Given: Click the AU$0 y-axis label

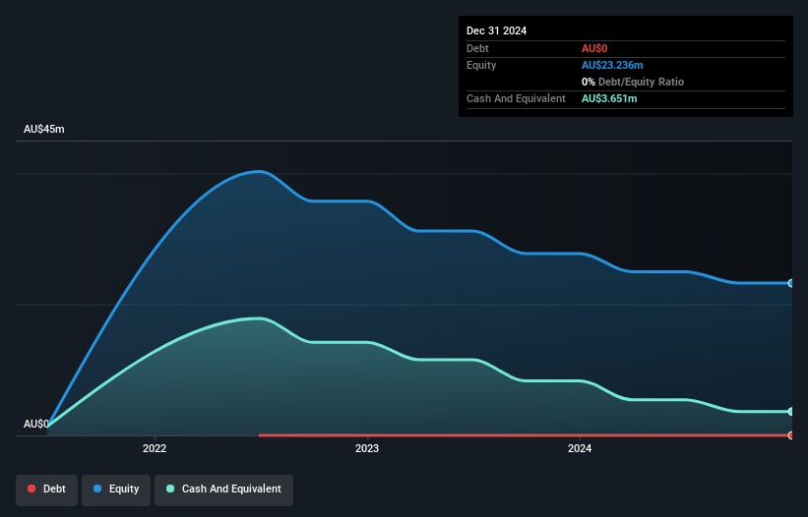Looking at the screenshot, I should [36, 424].
